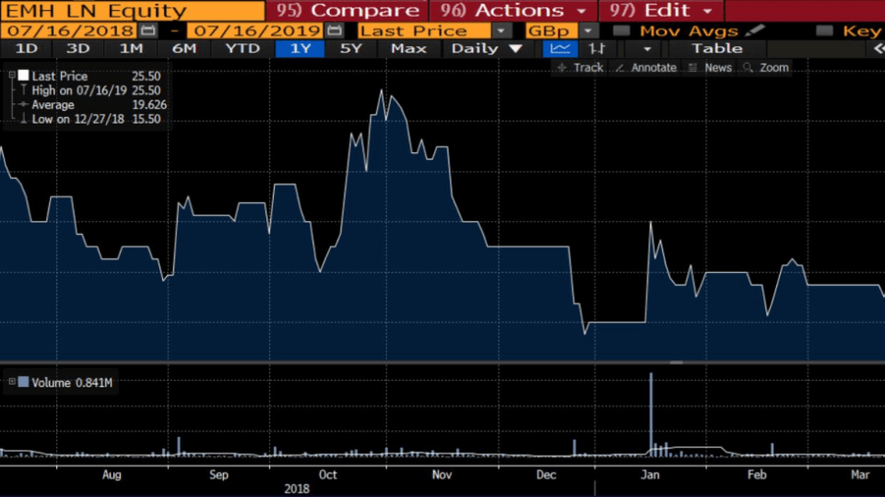
Task: Open the start date calendar picker
Action: pos(148,30)
